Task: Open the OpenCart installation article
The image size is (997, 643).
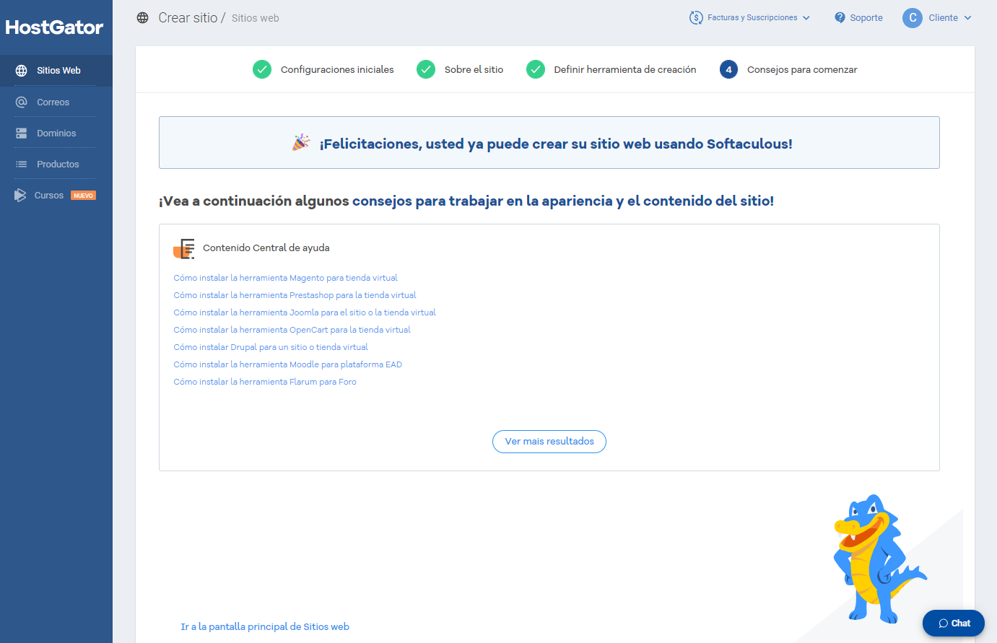Action: [292, 330]
